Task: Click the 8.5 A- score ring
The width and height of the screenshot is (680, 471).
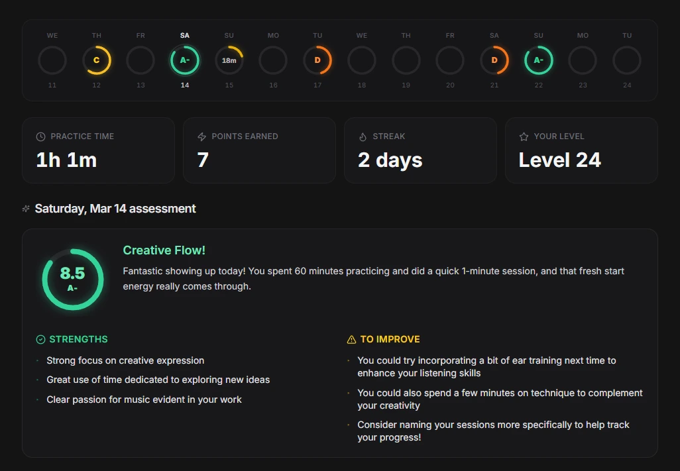Action: point(73,280)
